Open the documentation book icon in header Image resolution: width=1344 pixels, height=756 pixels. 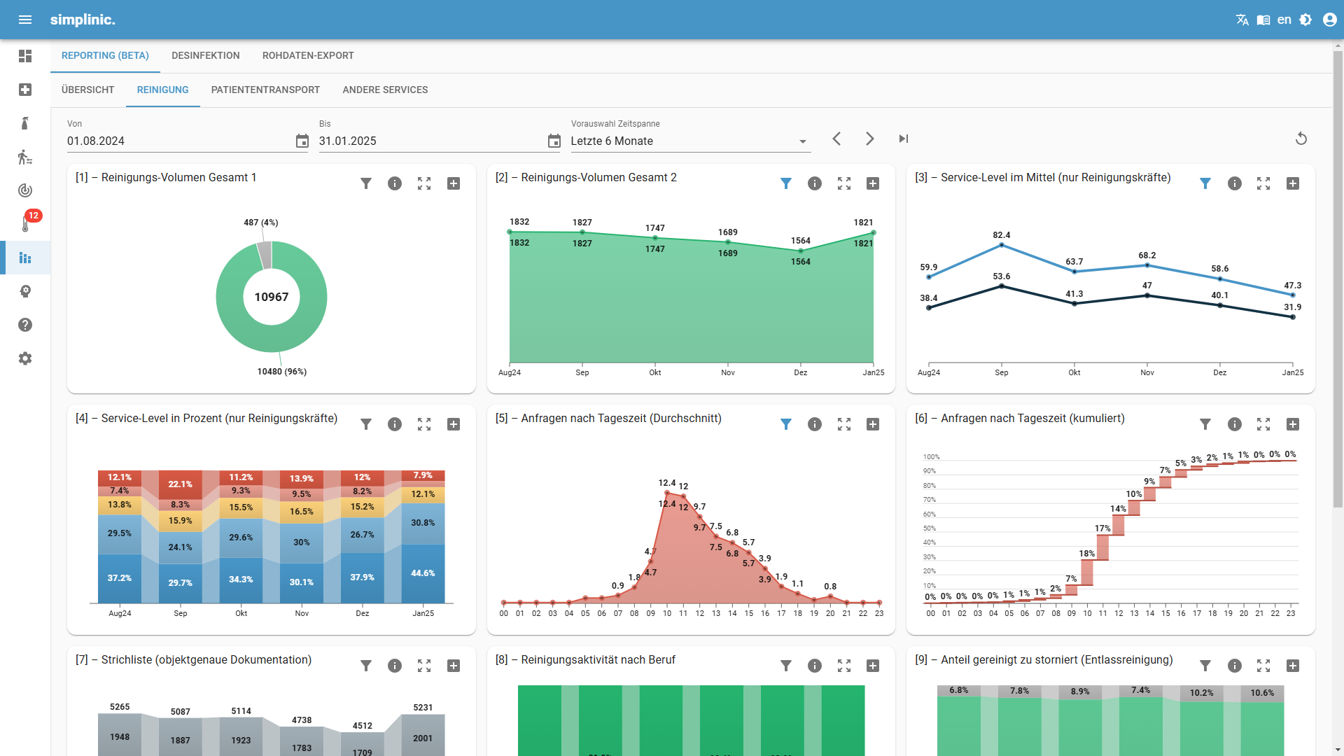pyautogui.click(x=1264, y=20)
